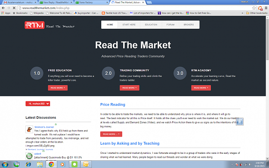Open the START HERE navigation item
Viewport: 269px width, 168px height.
[x=129, y=24]
